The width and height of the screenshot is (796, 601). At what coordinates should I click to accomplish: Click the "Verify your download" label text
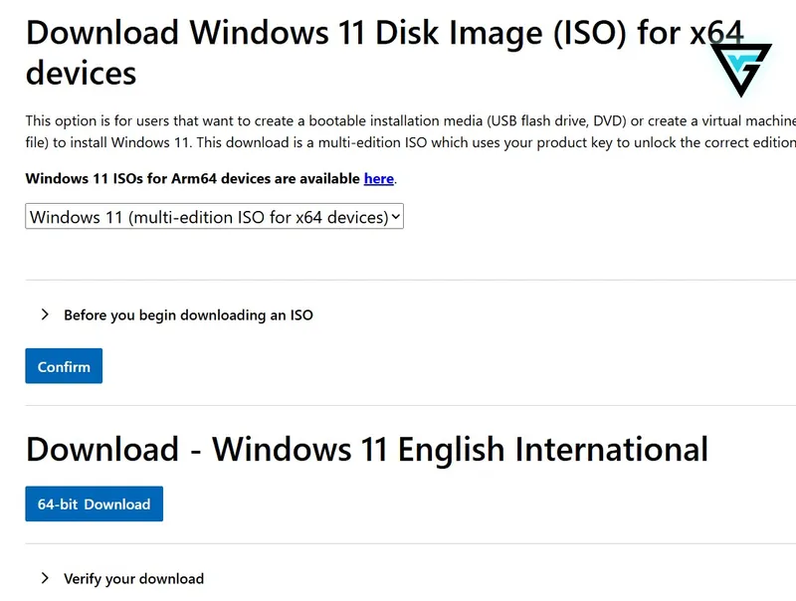(134, 579)
